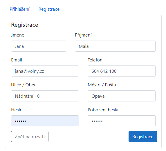This screenshot has height=151, width=166.
Task: Click the Jméno field containing Jana
Action: 39,46
